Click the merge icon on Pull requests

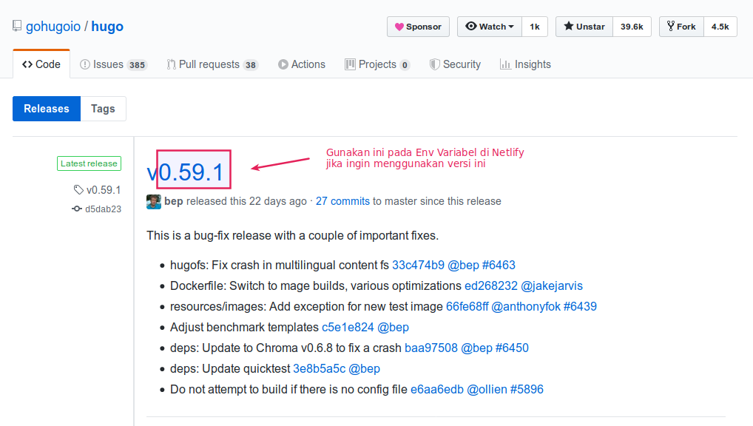[x=170, y=64]
